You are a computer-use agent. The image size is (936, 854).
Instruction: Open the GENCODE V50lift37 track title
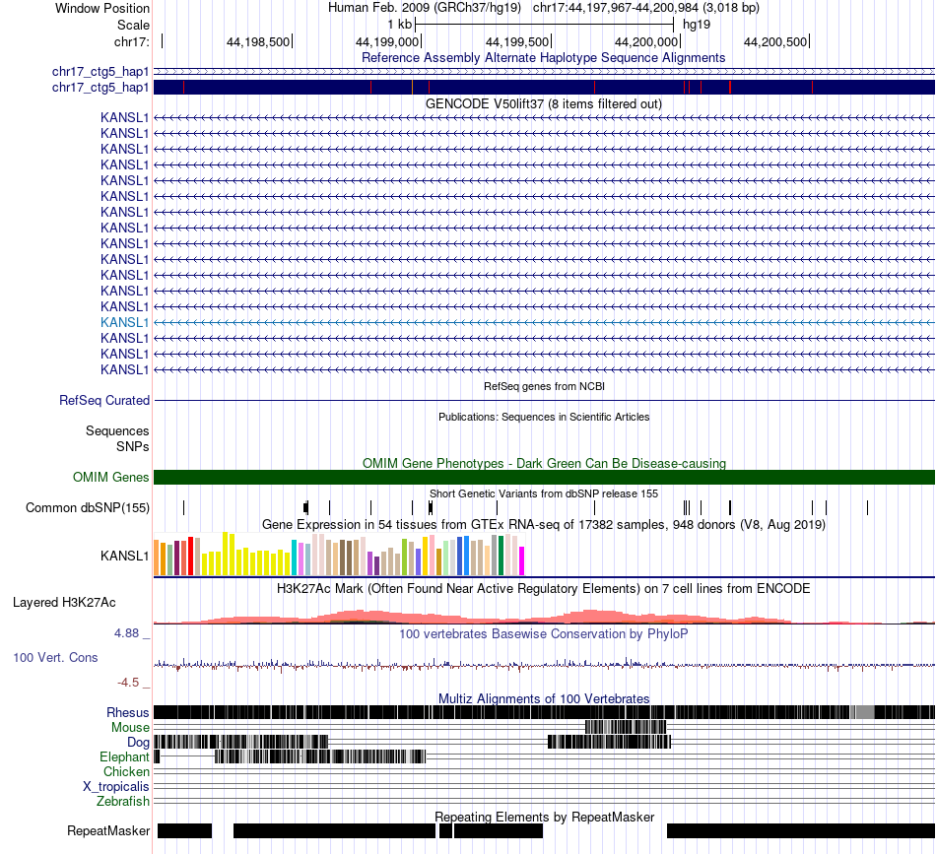[543, 103]
